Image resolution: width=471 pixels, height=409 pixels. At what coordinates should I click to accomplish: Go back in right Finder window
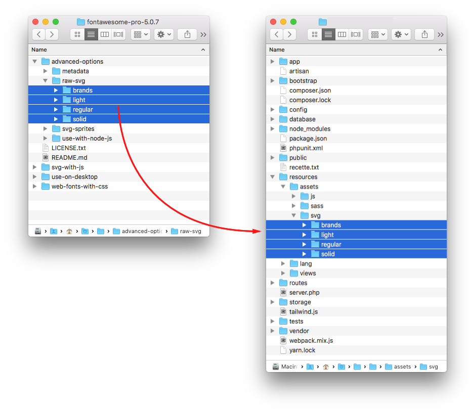pyautogui.click(x=276, y=34)
